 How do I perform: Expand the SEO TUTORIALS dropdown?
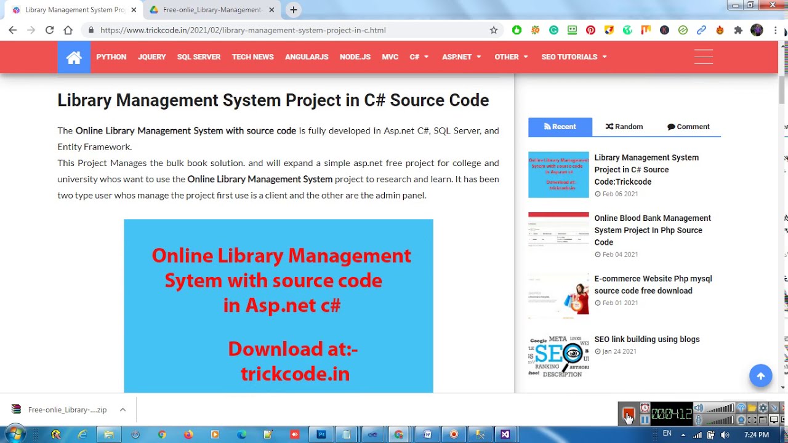(574, 57)
